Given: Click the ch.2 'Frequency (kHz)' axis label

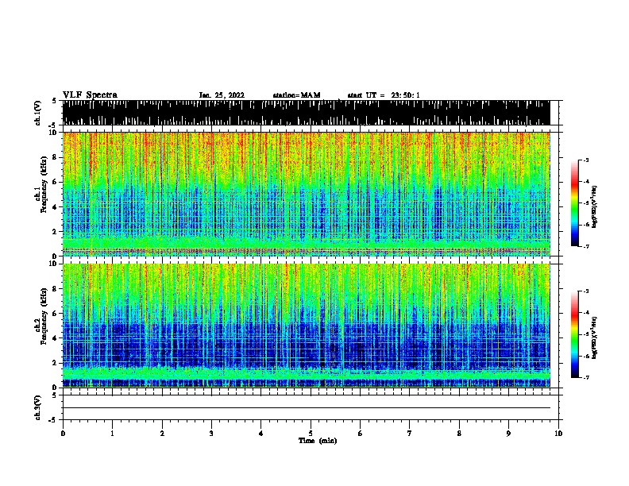Looking at the screenshot, I should [42, 316].
